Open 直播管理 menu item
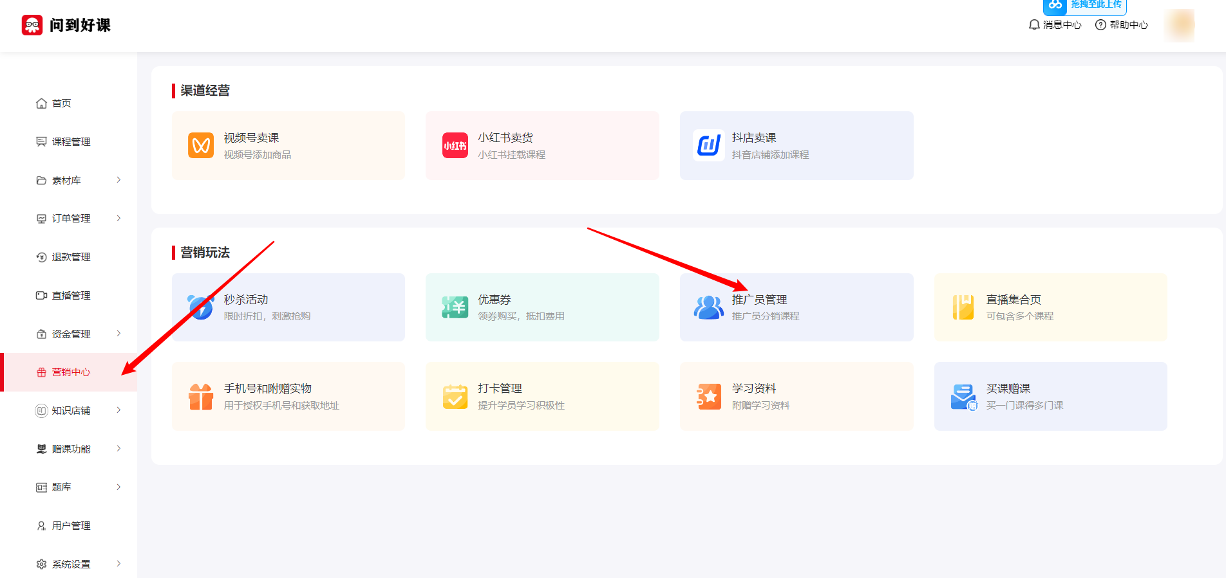 [71, 295]
